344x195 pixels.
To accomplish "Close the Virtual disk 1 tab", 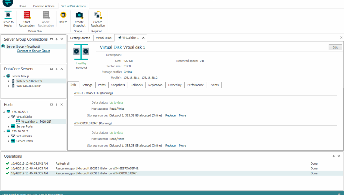I will pyautogui.click(x=143, y=38).
